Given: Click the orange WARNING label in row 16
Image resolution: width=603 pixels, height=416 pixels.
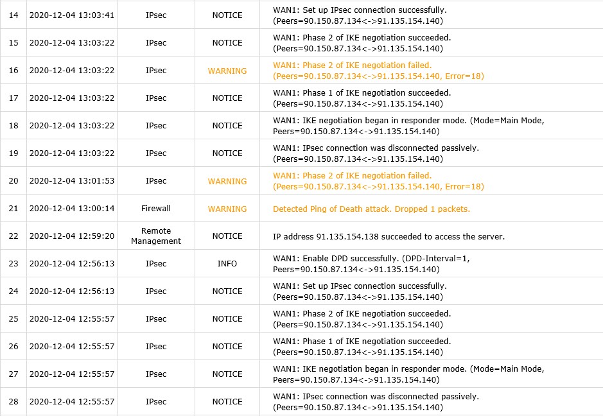Looking at the screenshot, I should [227, 71].
